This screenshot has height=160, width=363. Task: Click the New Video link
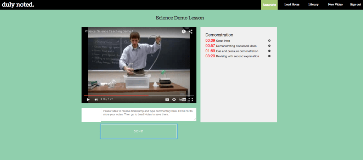(335, 5)
